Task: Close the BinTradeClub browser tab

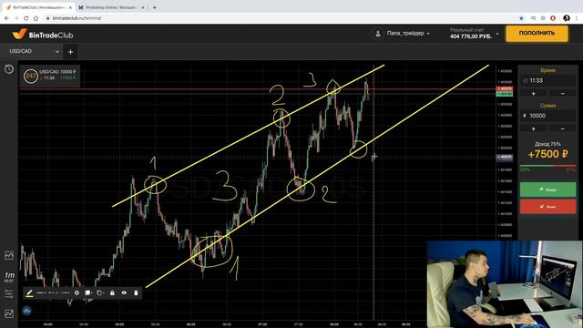Action: click(x=70, y=7)
